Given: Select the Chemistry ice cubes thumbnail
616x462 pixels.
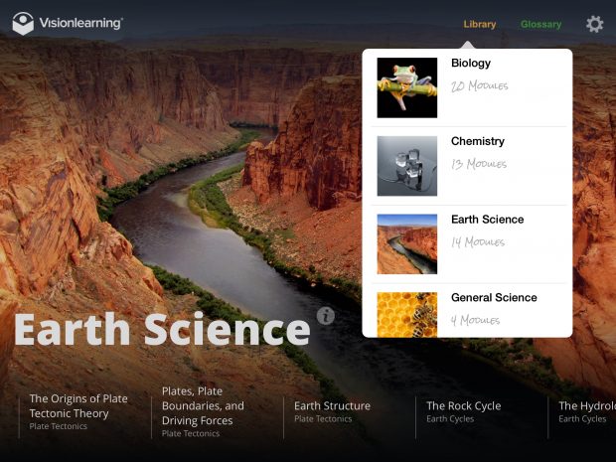Looking at the screenshot, I should click(407, 166).
